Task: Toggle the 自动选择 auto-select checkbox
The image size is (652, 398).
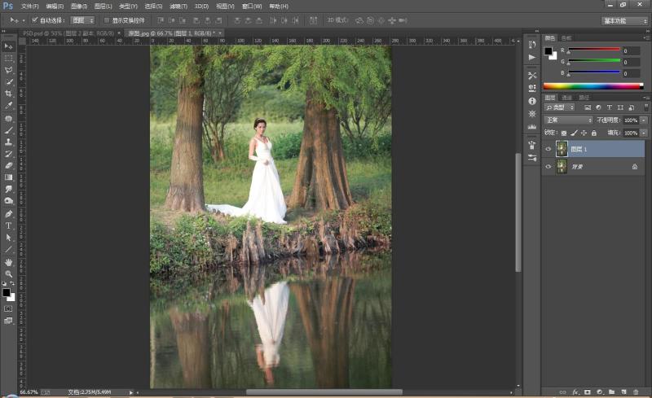Action: [35, 20]
